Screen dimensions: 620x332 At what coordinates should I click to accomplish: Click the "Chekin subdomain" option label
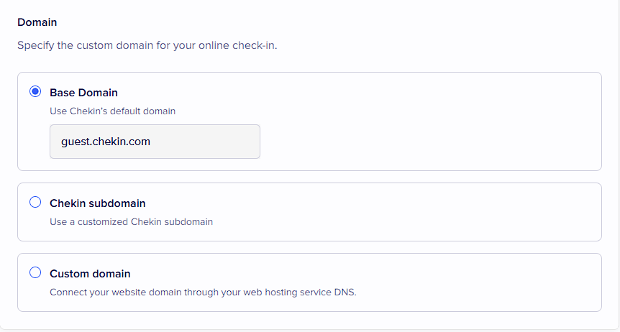(98, 203)
